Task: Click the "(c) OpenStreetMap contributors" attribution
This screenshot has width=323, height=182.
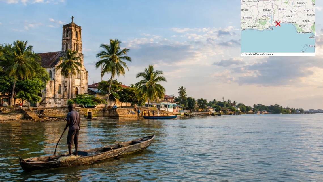Action: (x=257, y=54)
